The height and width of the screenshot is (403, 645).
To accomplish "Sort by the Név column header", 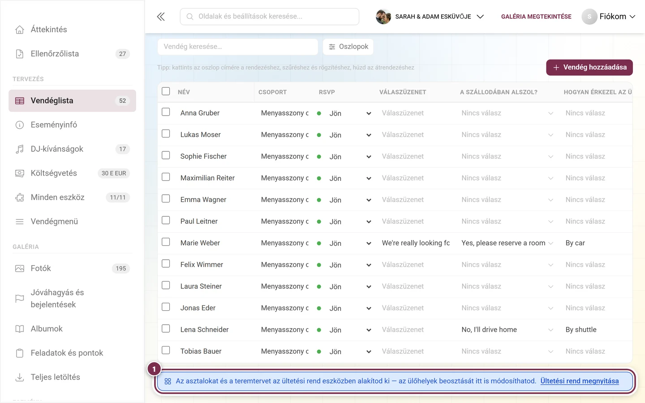I will (x=184, y=92).
